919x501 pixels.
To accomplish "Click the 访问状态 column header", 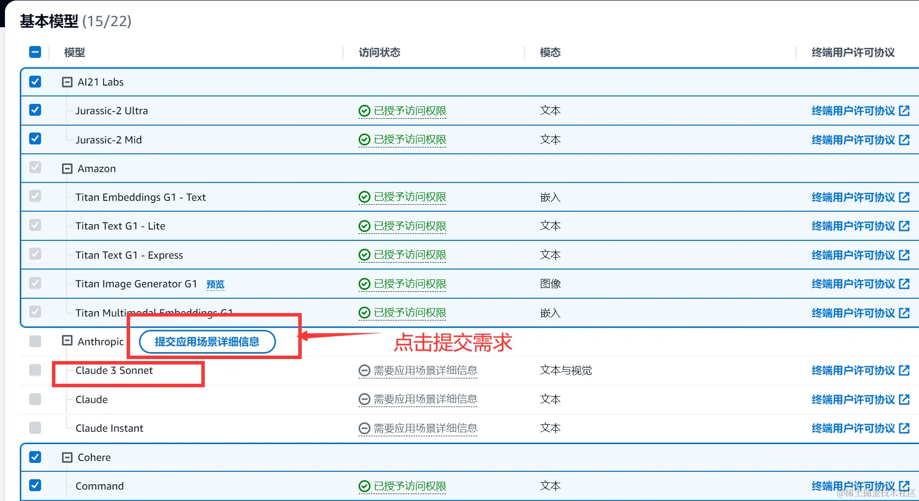I will [x=379, y=52].
